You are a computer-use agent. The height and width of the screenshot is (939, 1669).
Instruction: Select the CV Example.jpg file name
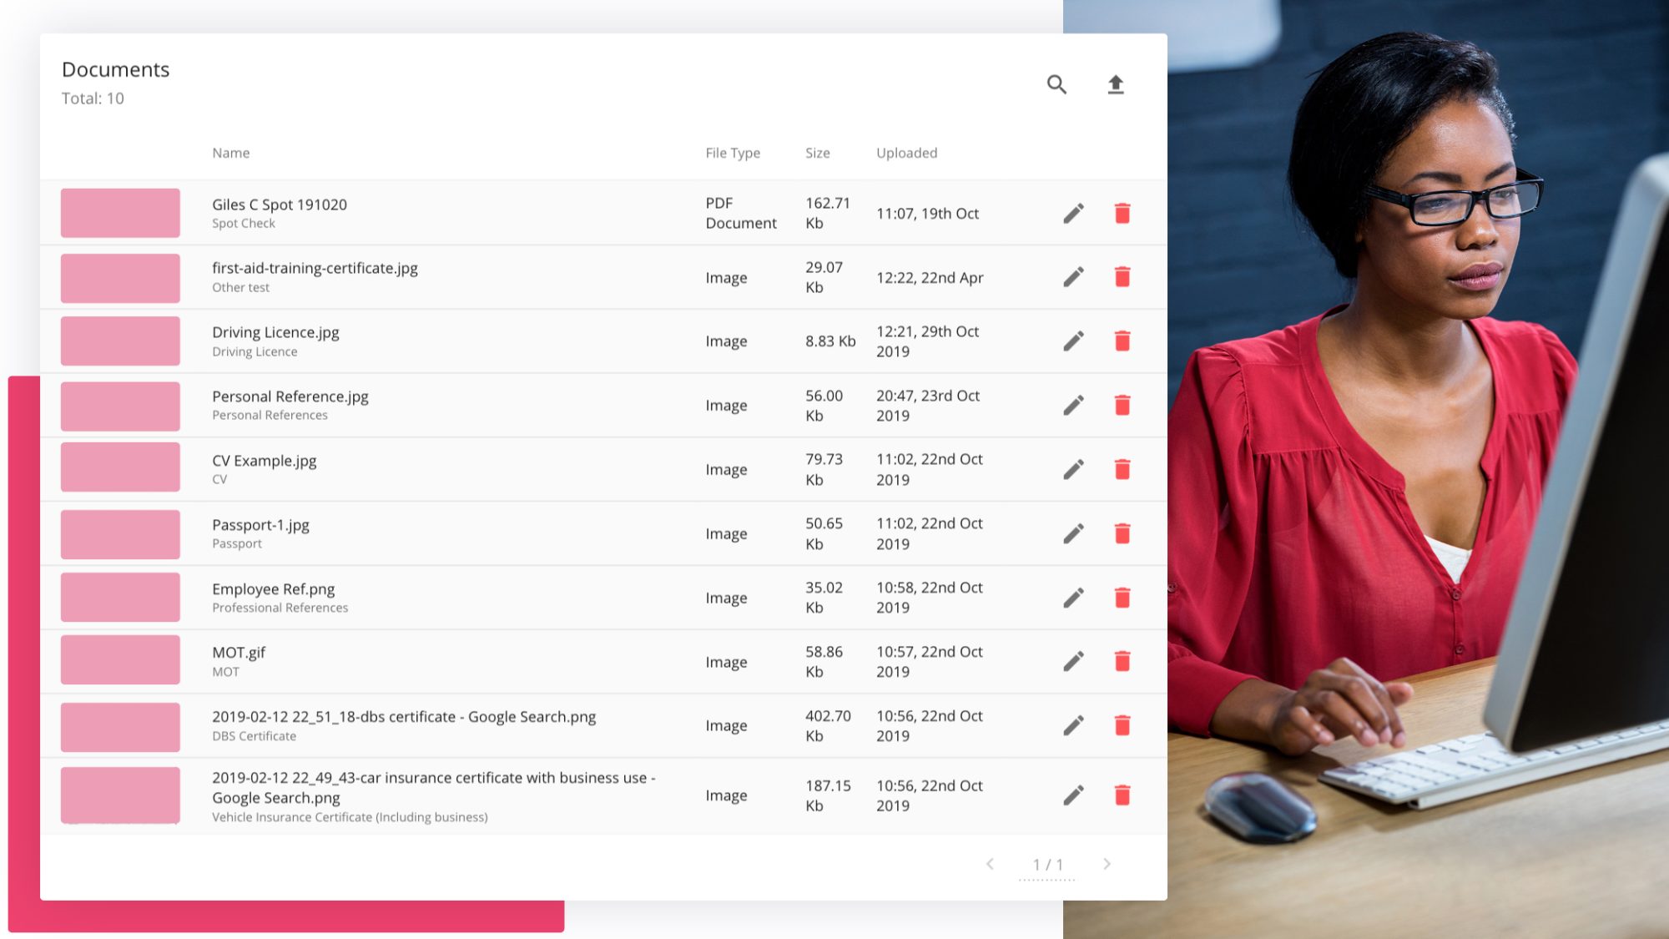pyautogui.click(x=265, y=461)
